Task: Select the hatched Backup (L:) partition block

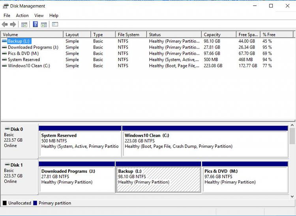Action: coord(158,177)
